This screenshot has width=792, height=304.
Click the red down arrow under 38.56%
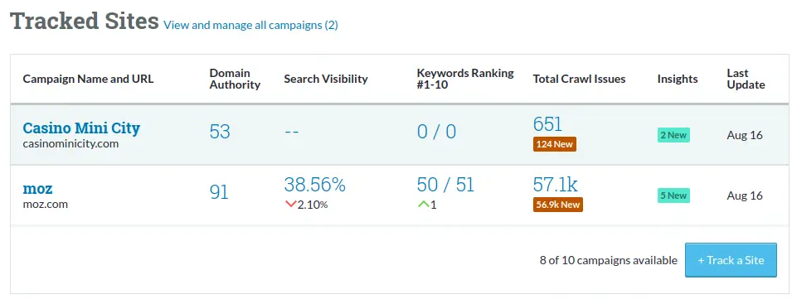[290, 204]
